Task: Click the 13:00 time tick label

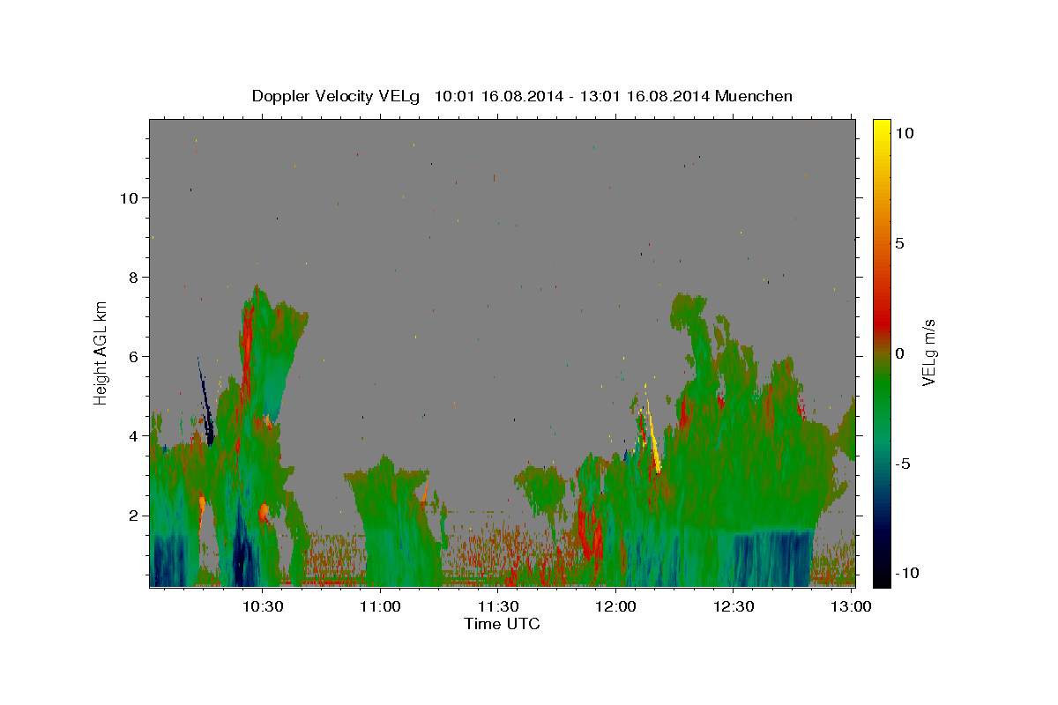Action: click(852, 607)
